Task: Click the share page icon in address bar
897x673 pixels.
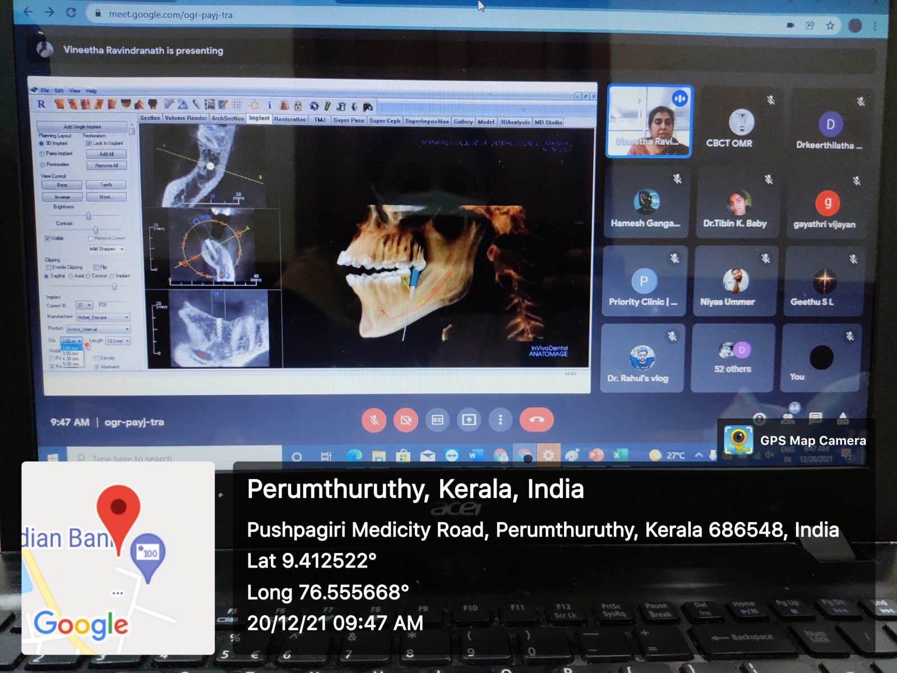Action: [x=810, y=25]
